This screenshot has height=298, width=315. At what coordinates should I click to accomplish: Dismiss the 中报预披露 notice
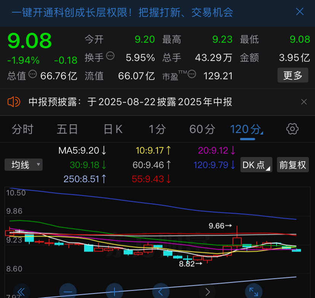click(x=304, y=102)
